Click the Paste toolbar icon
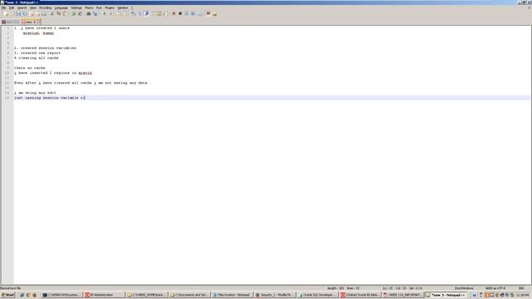The width and height of the screenshot is (532, 299). point(65,13)
